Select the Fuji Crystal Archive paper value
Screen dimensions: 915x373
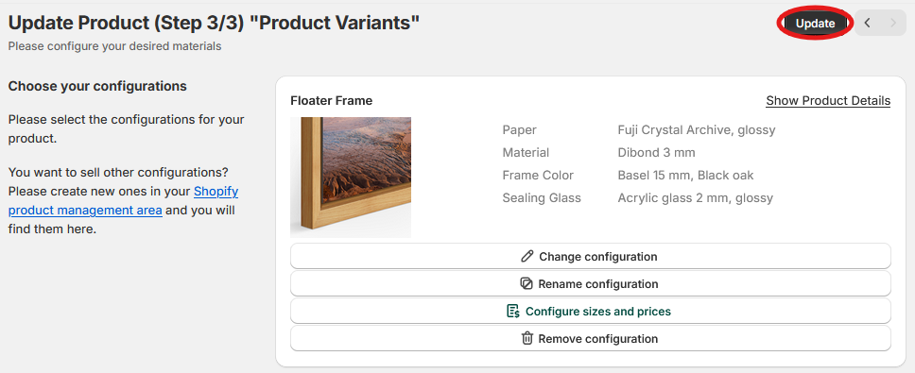click(x=696, y=130)
